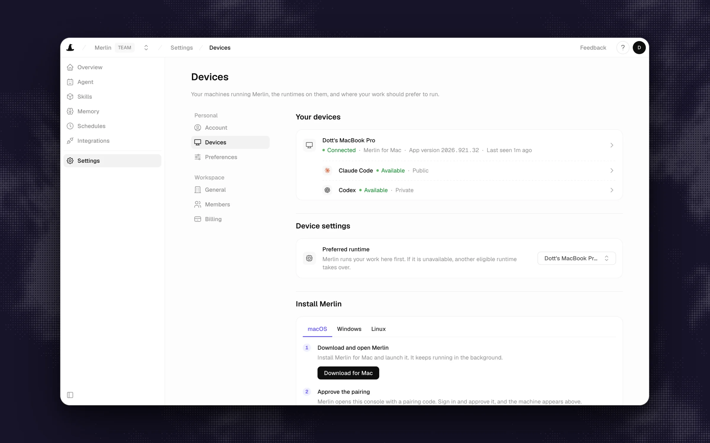
Task: Go to Settings breadcrumb
Action: (x=181, y=48)
